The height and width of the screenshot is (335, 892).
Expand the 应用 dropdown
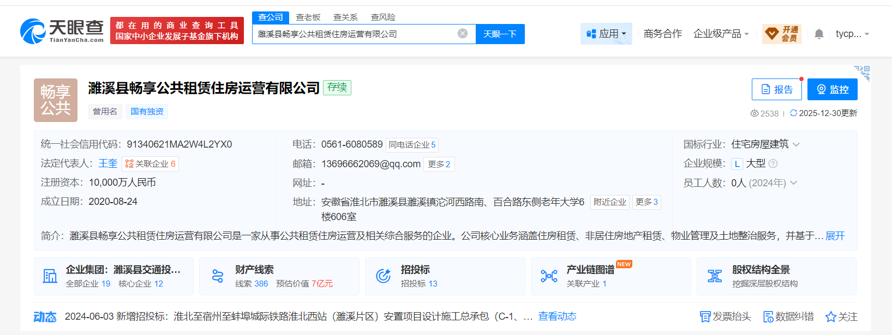(606, 34)
